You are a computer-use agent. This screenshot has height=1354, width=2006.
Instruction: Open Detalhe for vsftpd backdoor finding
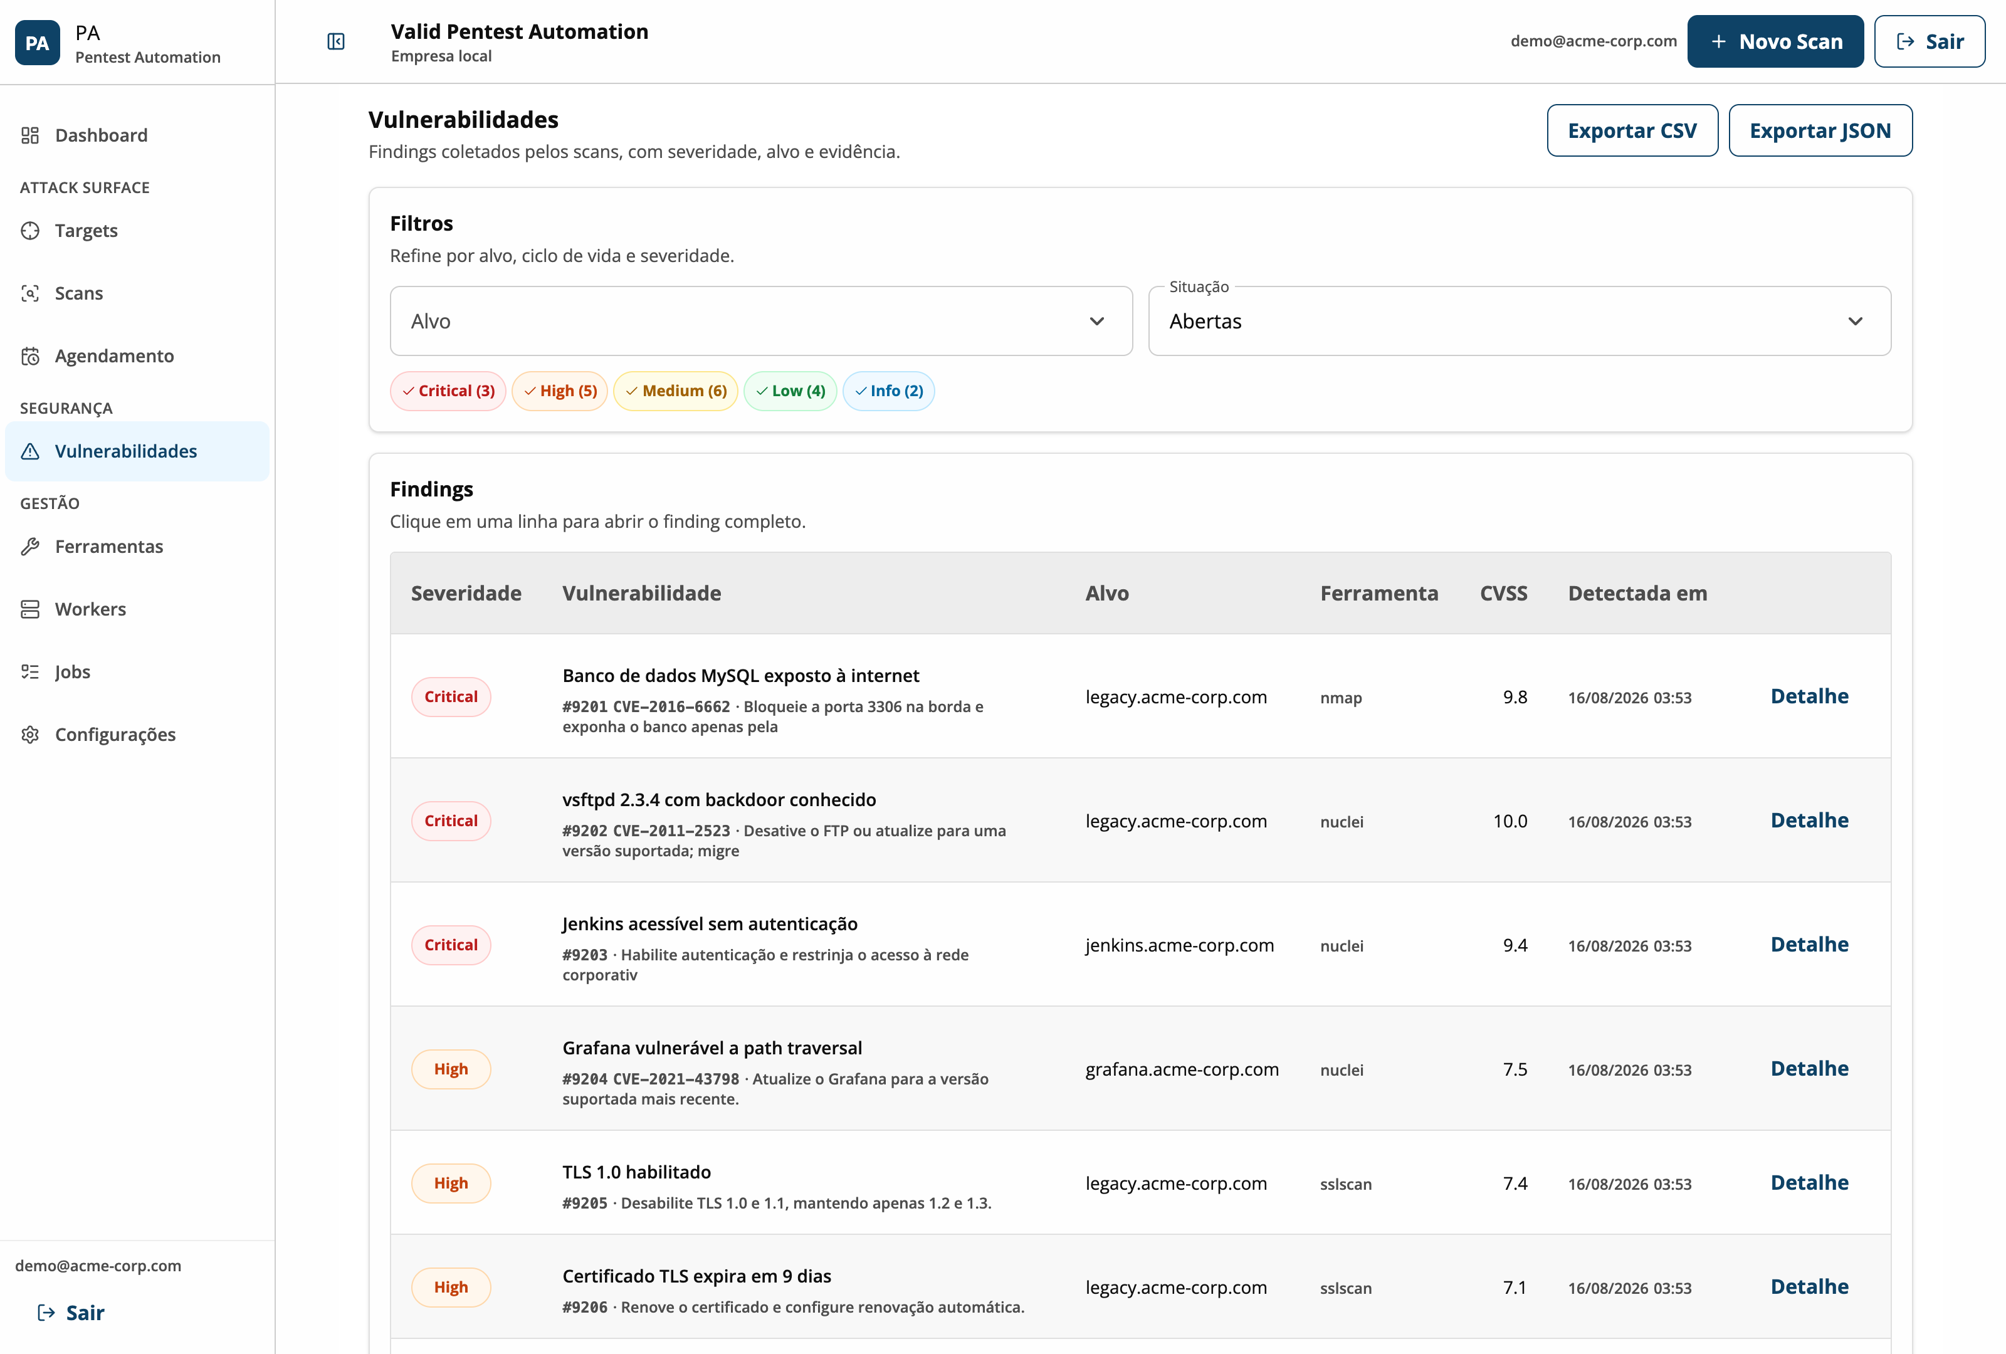1809,821
